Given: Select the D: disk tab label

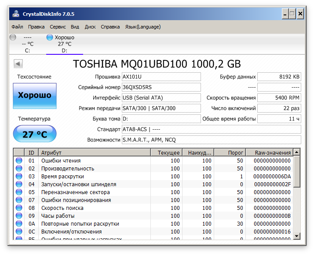Looking at the screenshot, I should tap(65, 51).
